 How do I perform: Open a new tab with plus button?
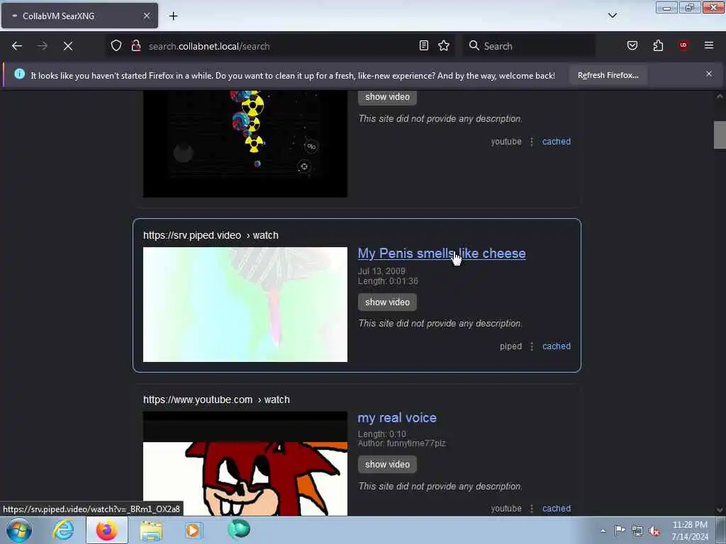click(x=173, y=16)
